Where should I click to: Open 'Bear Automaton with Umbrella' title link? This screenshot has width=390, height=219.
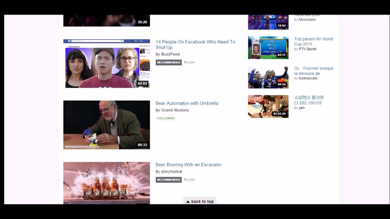(187, 103)
